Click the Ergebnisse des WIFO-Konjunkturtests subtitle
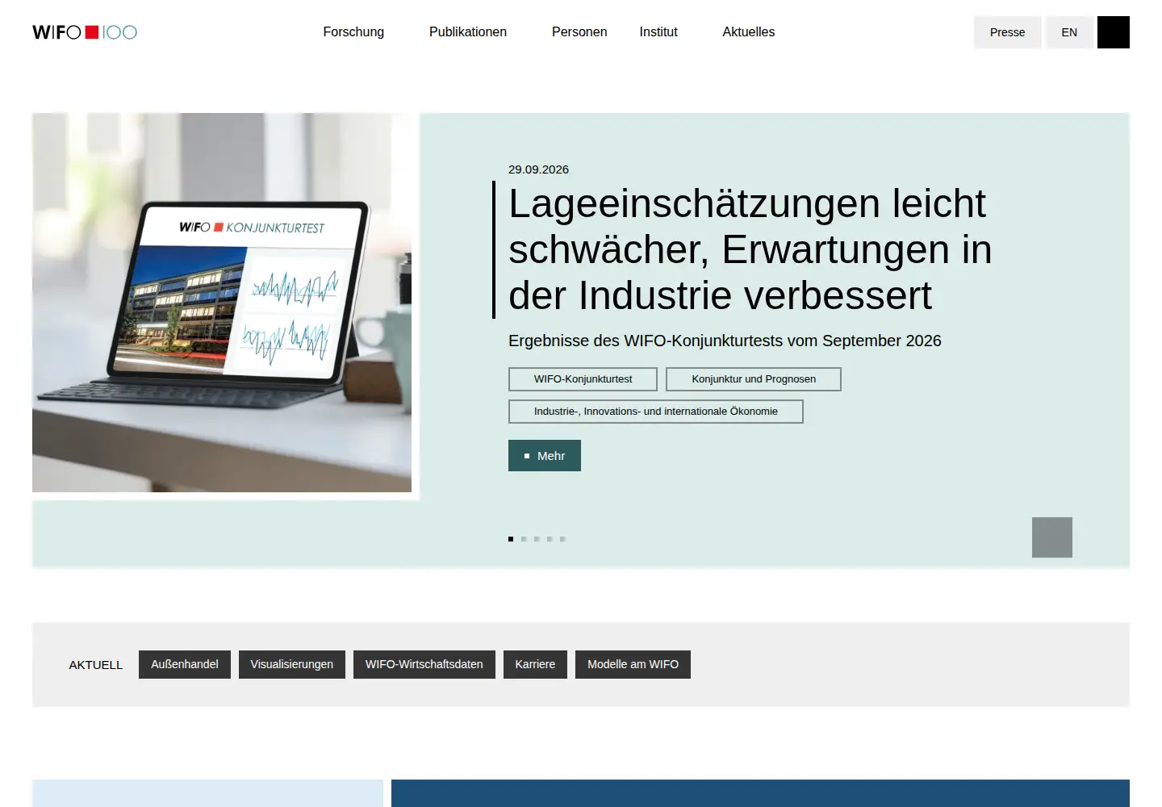The image size is (1162, 807). pyautogui.click(x=725, y=341)
